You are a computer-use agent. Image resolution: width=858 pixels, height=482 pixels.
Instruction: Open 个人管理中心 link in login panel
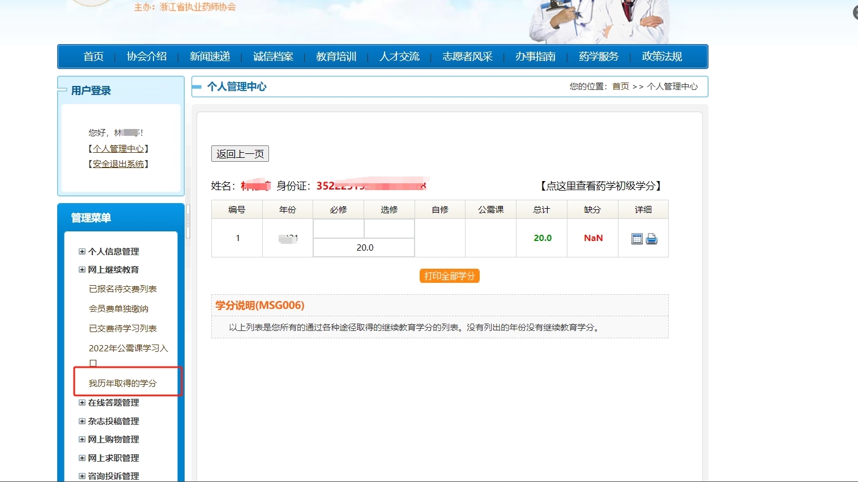118,149
